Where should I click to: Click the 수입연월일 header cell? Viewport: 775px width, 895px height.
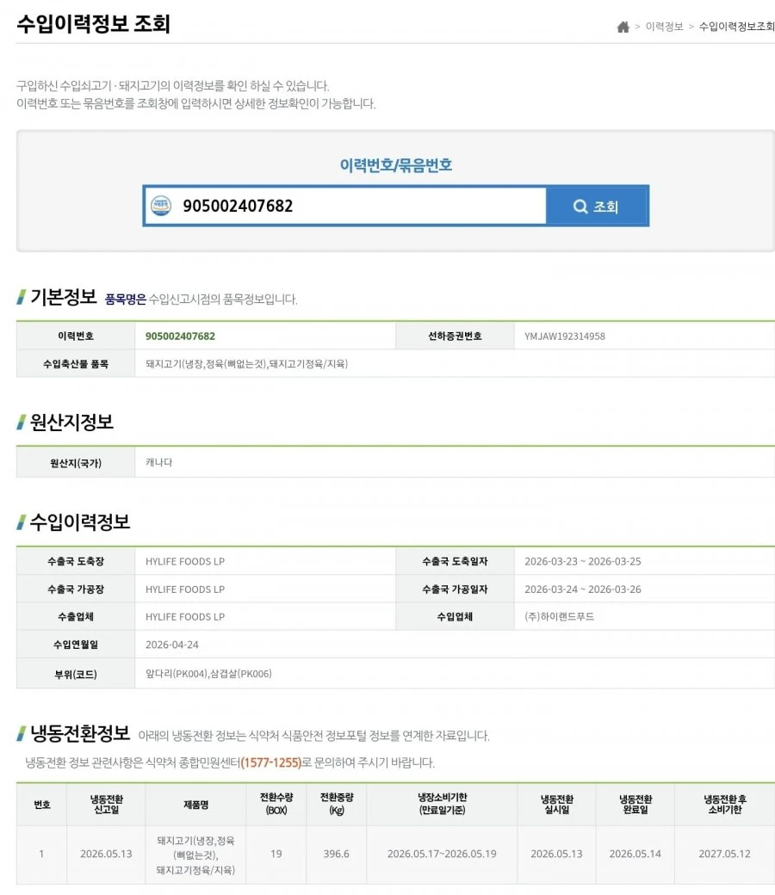(76, 645)
